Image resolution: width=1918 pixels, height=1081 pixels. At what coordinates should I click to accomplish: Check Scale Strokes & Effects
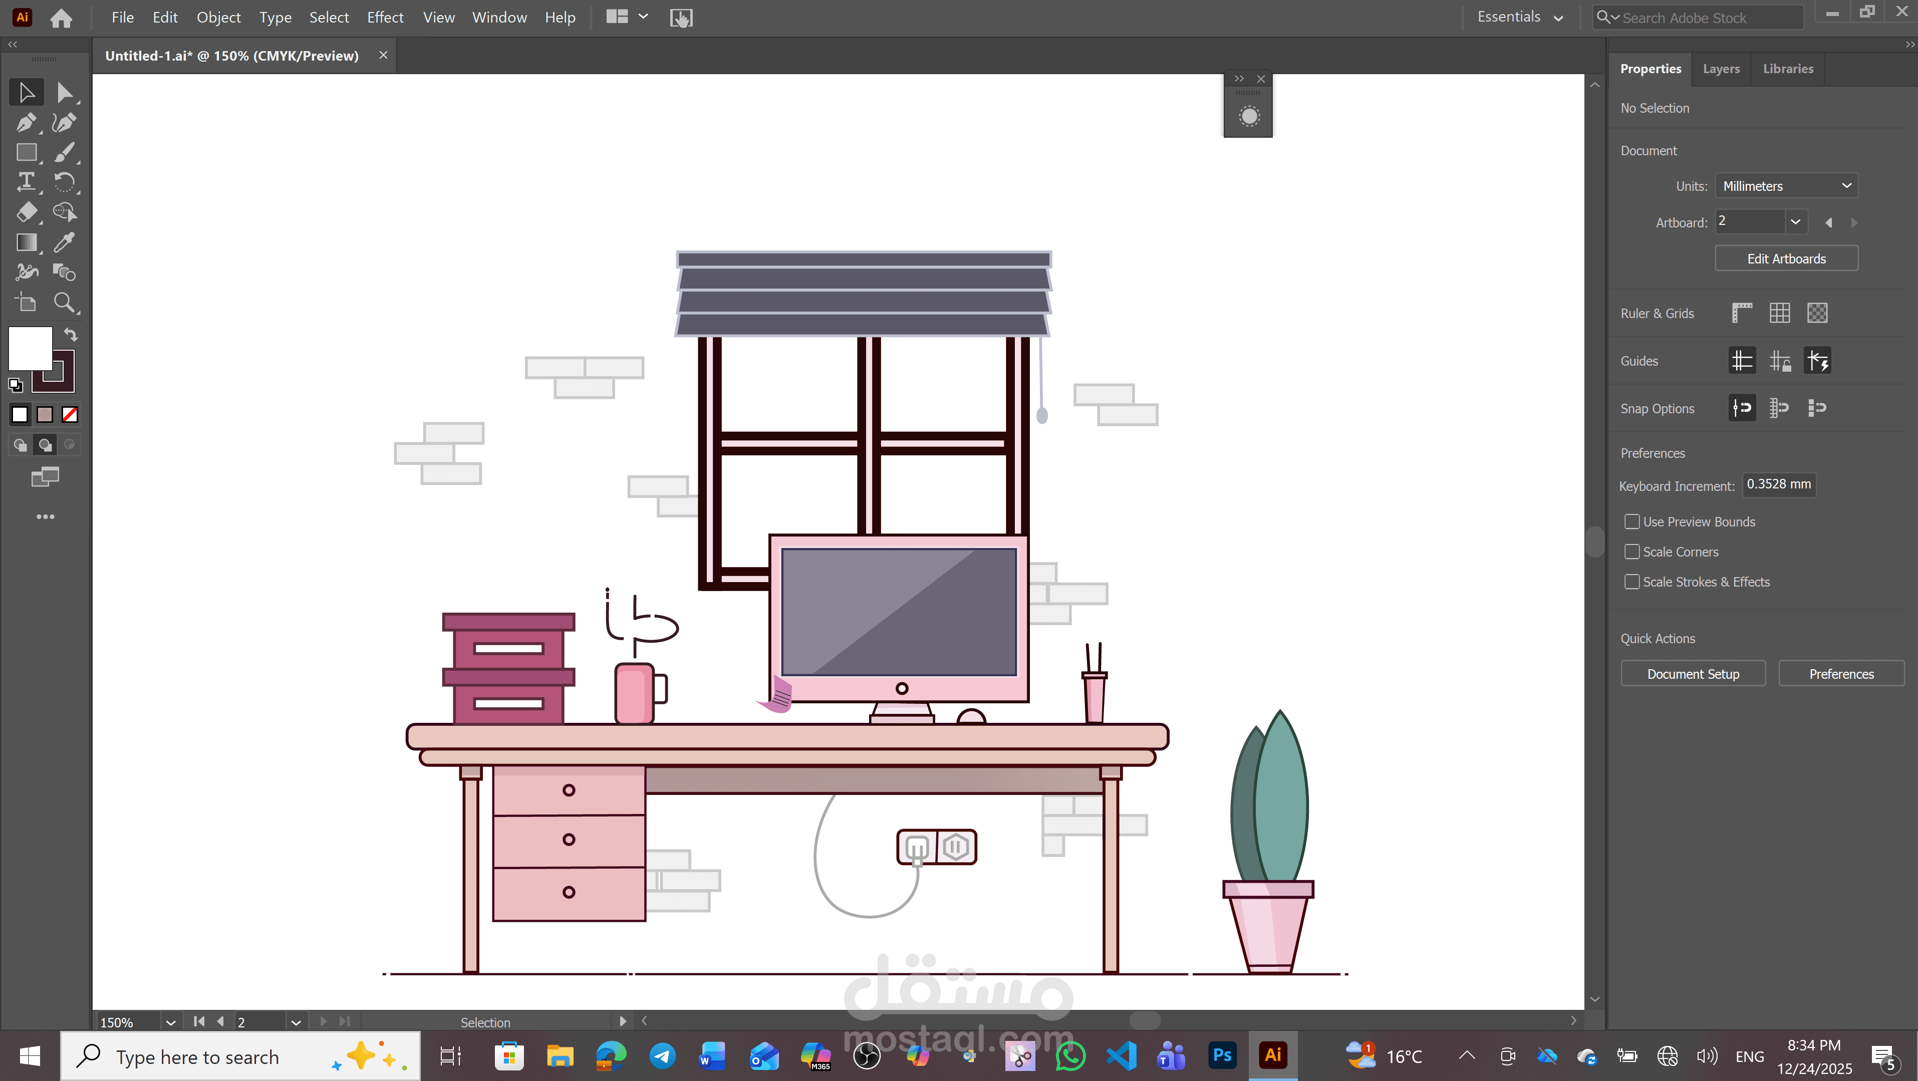point(1631,582)
